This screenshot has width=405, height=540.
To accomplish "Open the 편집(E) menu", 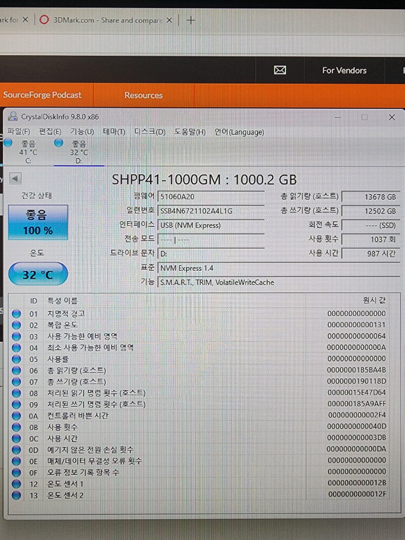I will point(50,132).
